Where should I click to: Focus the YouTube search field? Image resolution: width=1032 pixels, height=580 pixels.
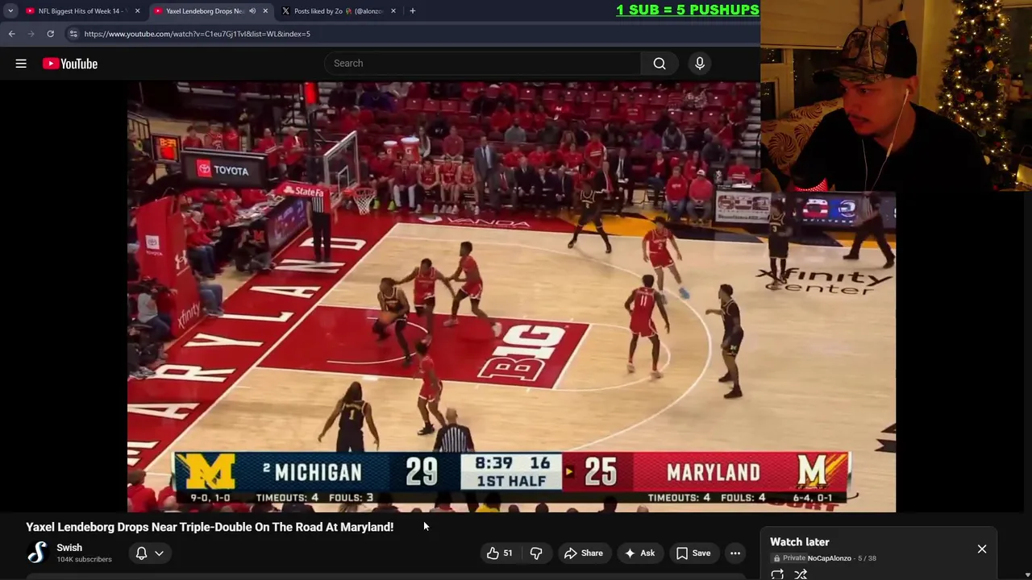coord(484,64)
